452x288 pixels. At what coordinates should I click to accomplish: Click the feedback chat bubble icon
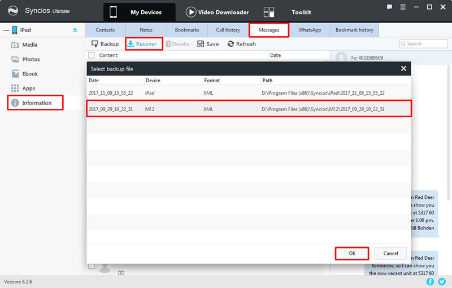click(389, 7)
